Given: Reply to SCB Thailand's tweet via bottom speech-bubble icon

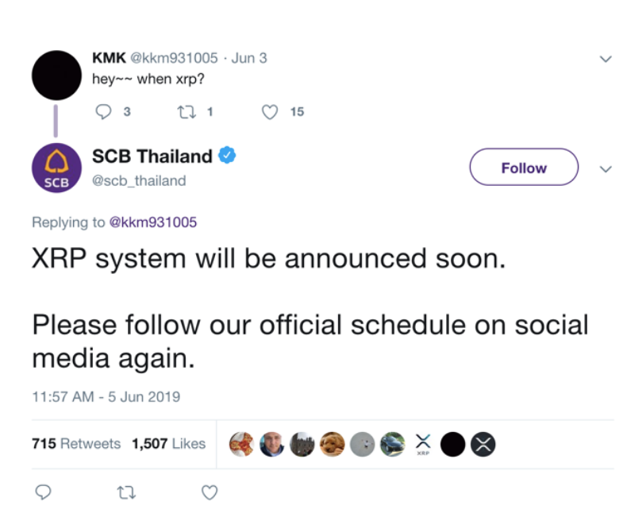Looking at the screenshot, I should pyautogui.click(x=43, y=492).
